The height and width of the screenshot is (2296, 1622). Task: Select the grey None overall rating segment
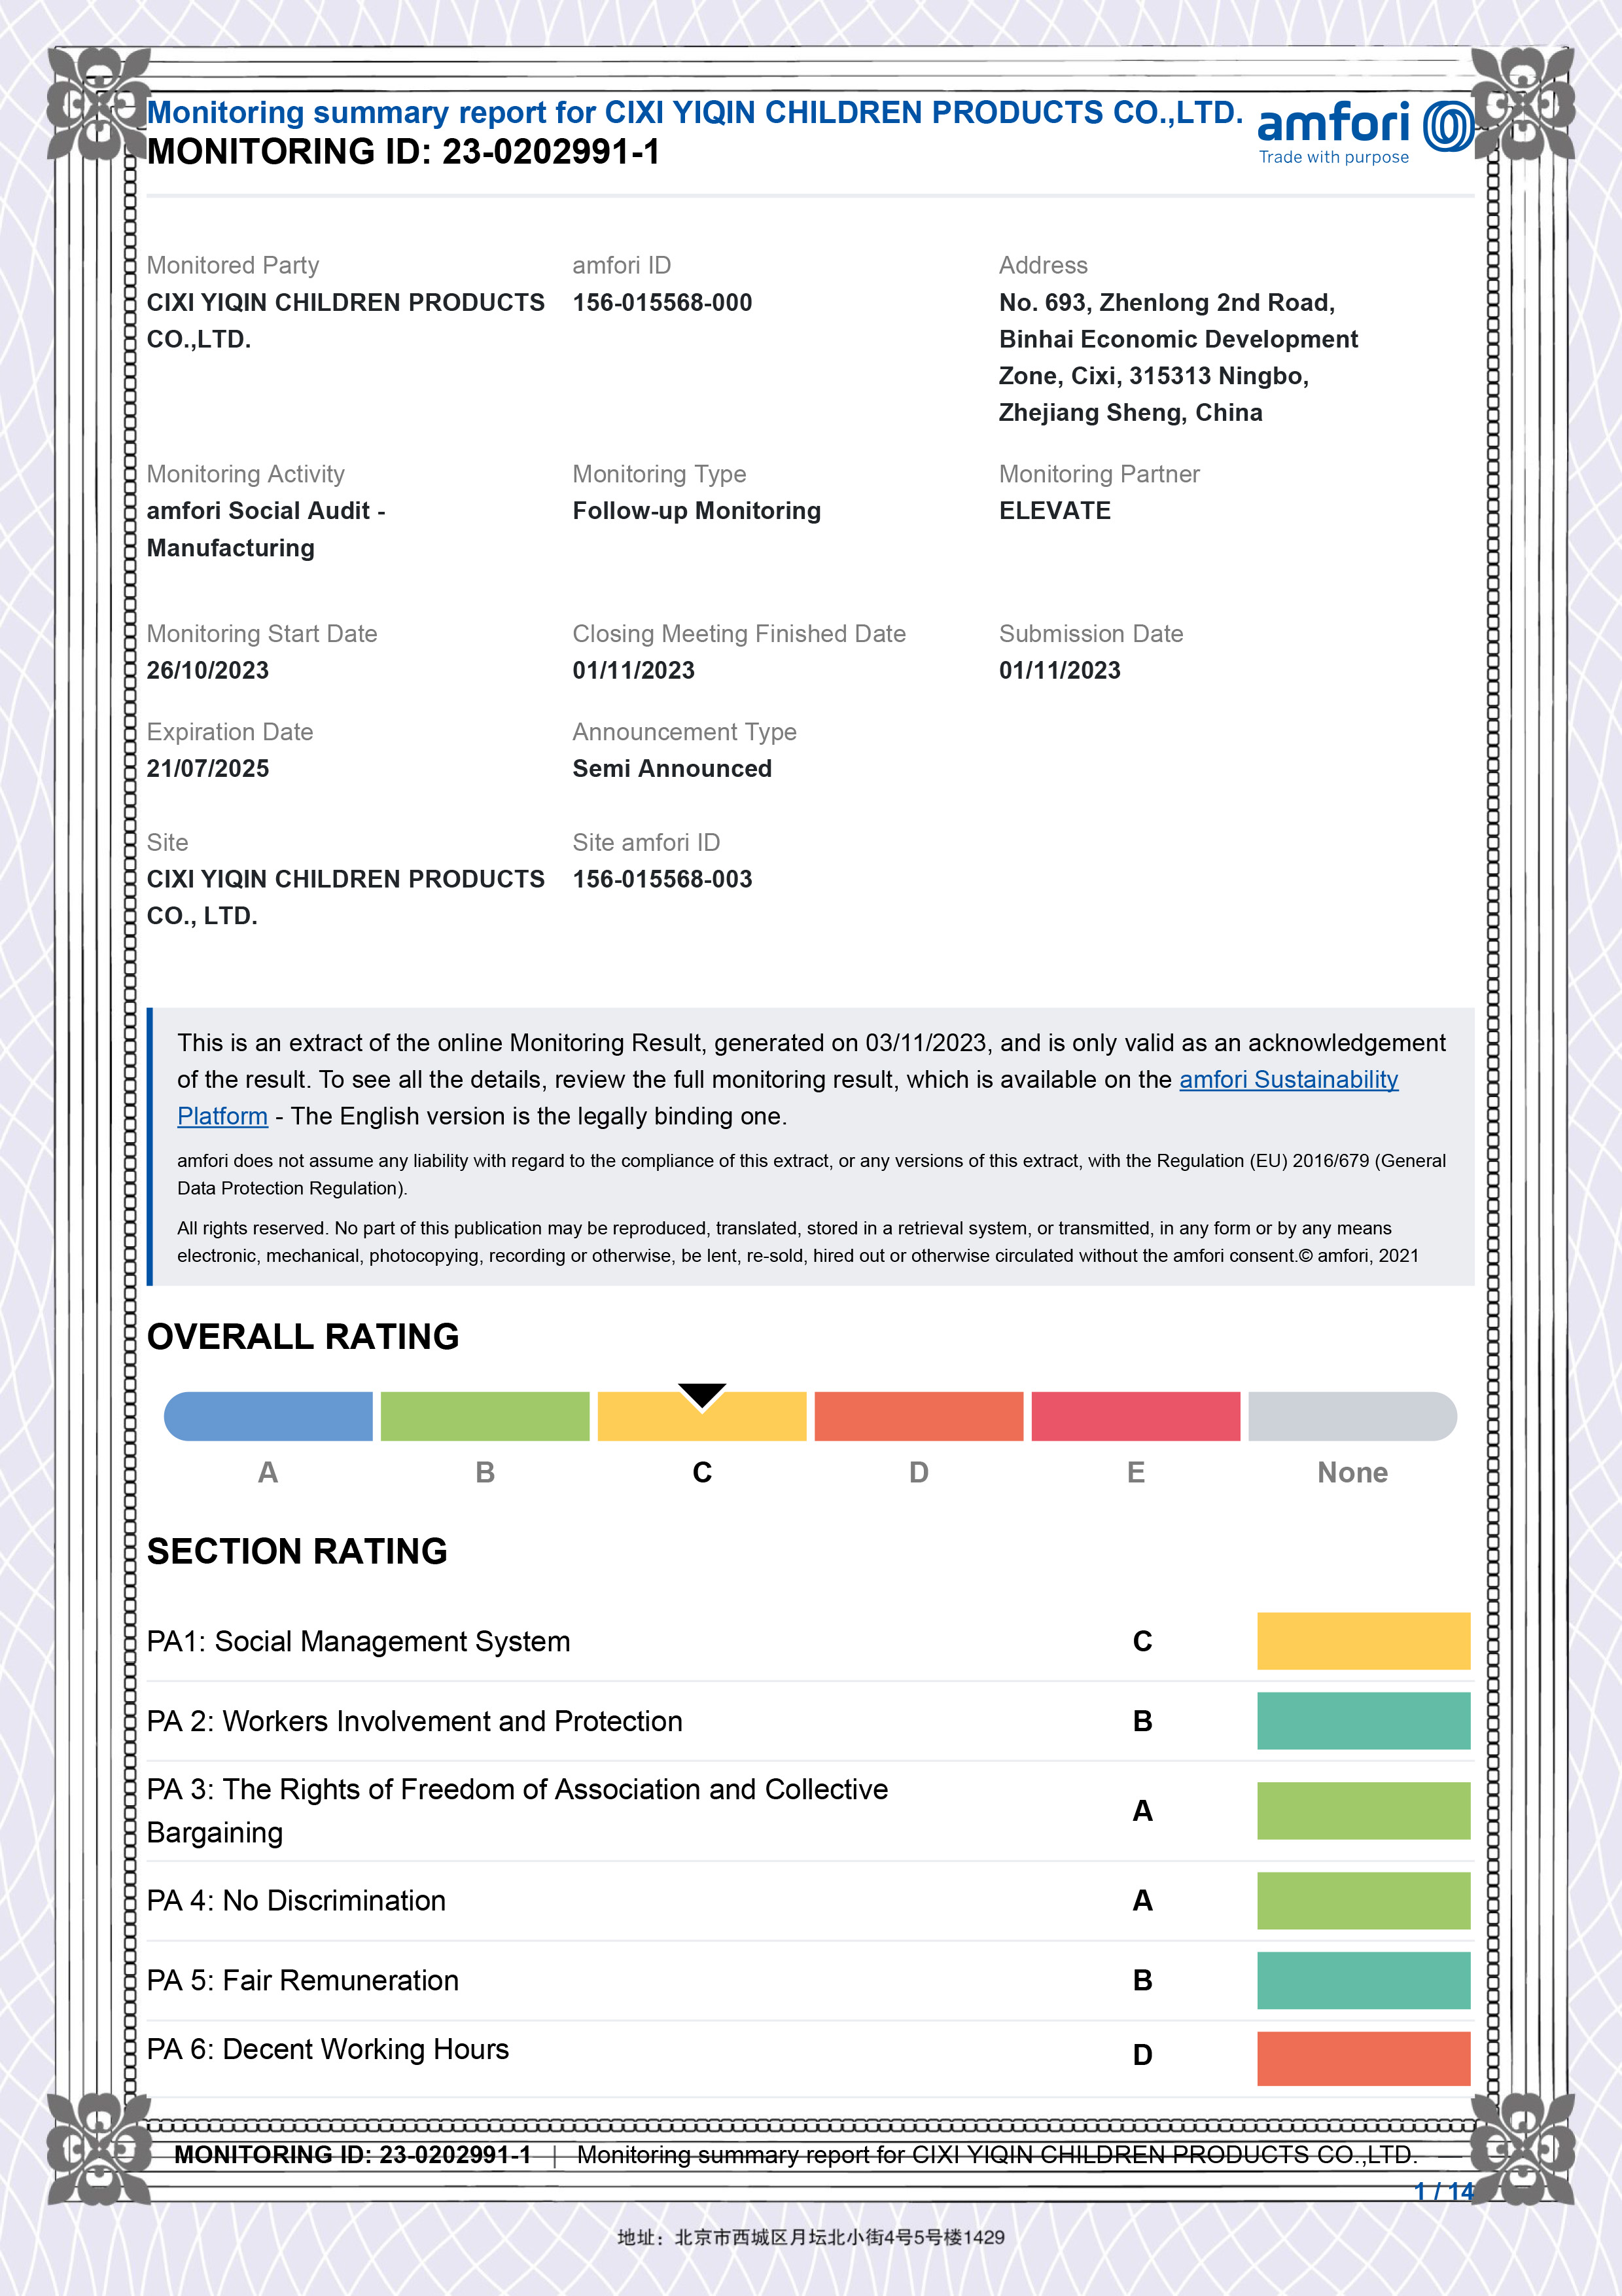point(1352,1416)
